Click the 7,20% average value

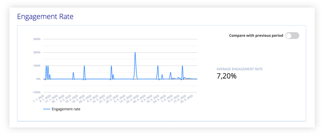(227, 76)
